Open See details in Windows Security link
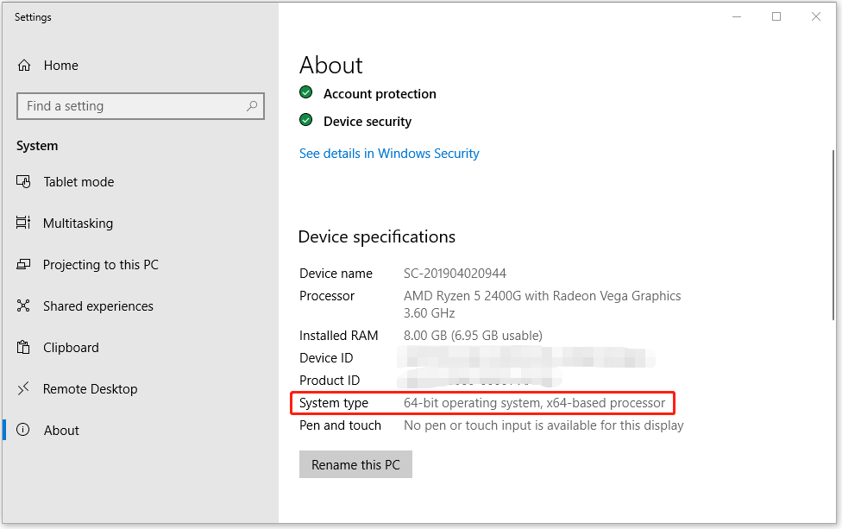Image resolution: width=842 pixels, height=529 pixels. pos(389,154)
